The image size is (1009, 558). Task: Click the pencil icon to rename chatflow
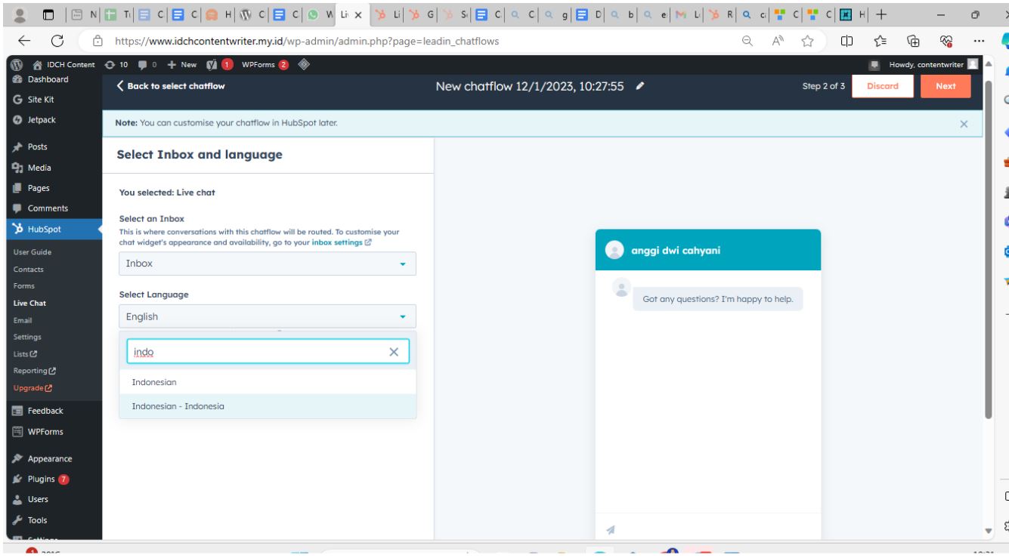click(640, 87)
